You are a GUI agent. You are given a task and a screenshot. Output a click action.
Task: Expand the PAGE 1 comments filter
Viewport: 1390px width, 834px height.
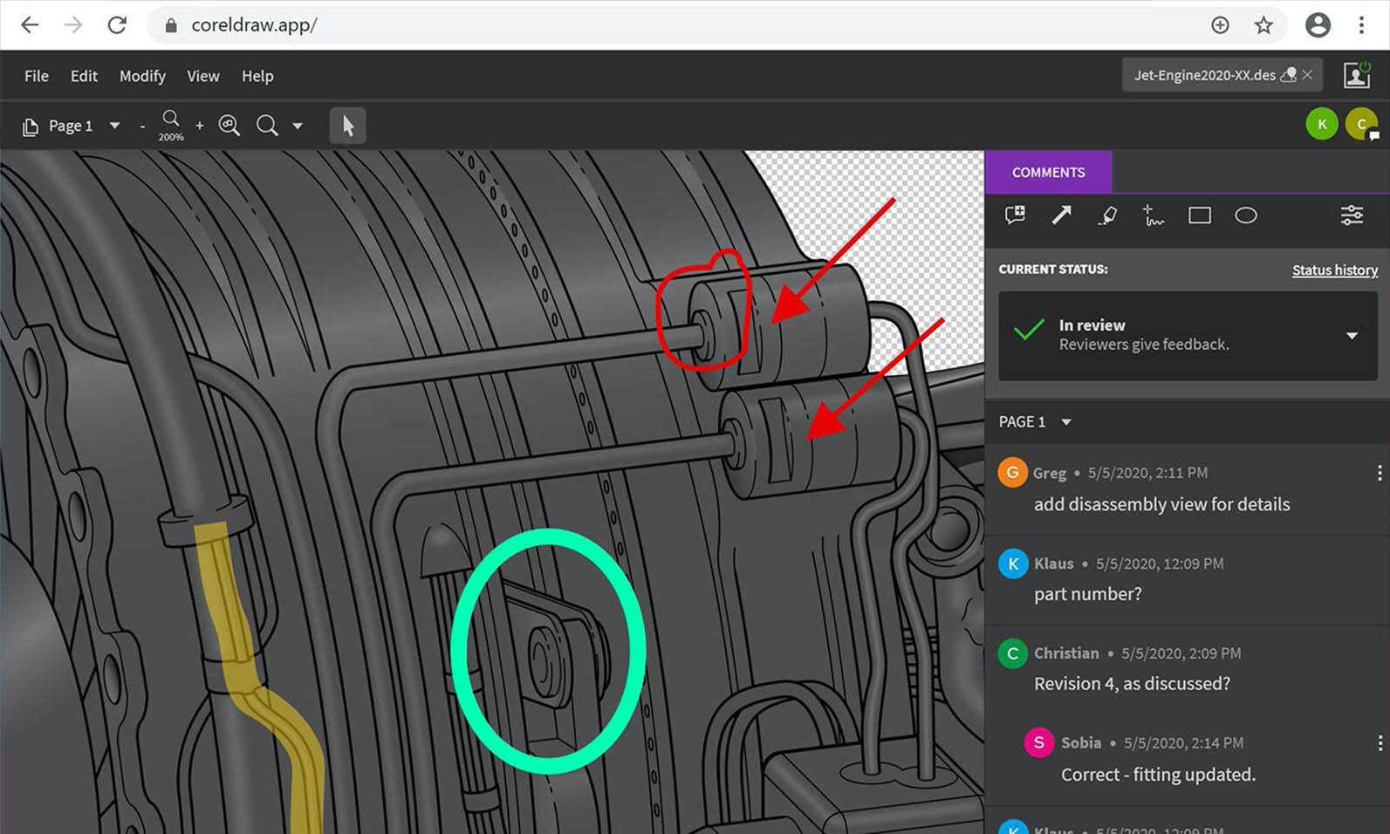pos(1066,422)
